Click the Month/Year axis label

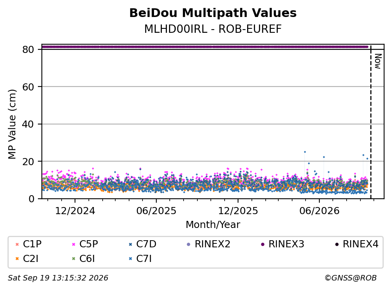(x=213, y=225)
